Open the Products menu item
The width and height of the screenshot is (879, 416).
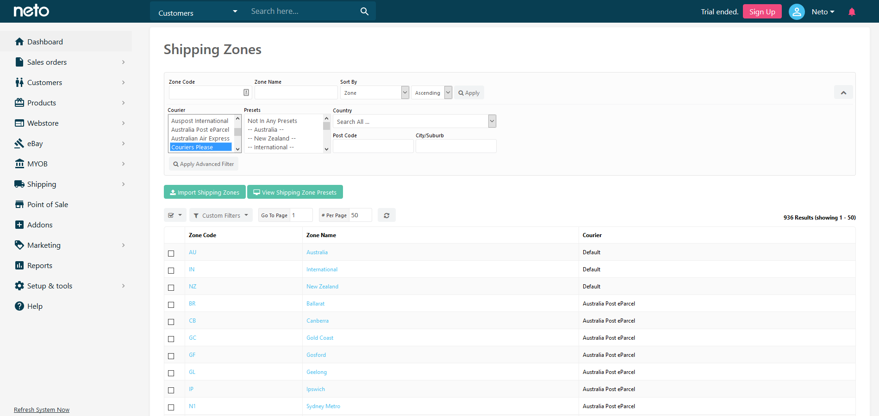point(66,103)
